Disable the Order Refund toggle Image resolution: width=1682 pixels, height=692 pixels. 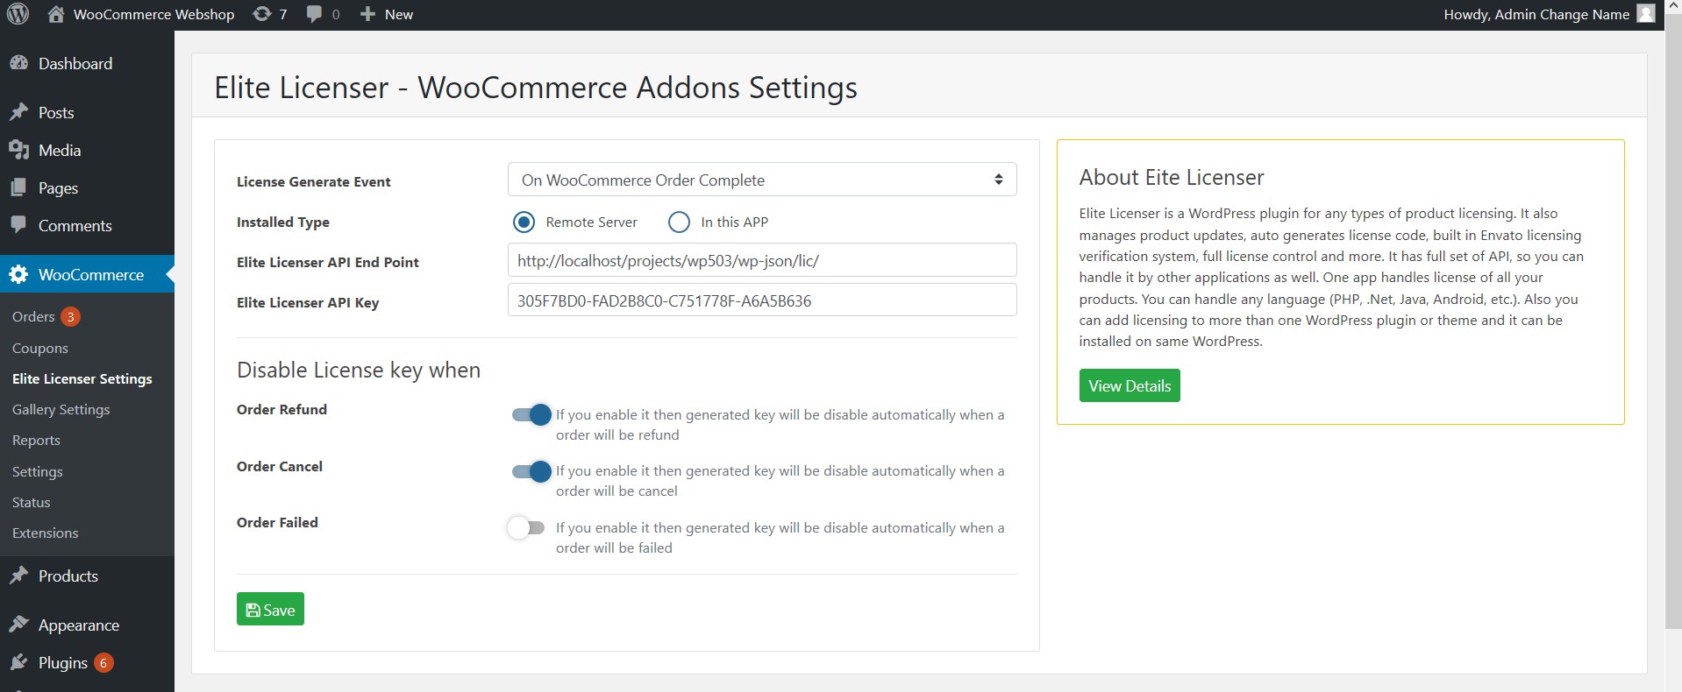pyautogui.click(x=531, y=414)
